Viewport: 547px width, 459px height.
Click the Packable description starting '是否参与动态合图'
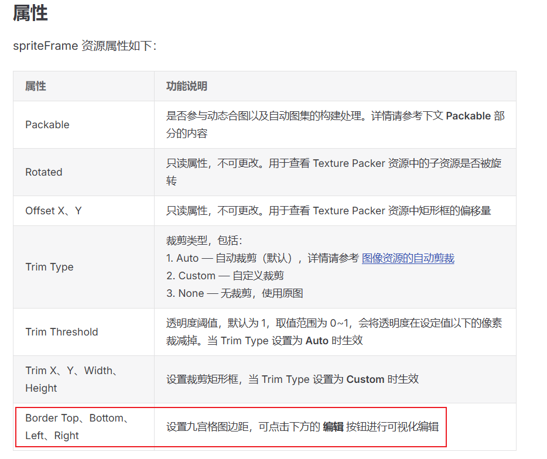(335, 125)
